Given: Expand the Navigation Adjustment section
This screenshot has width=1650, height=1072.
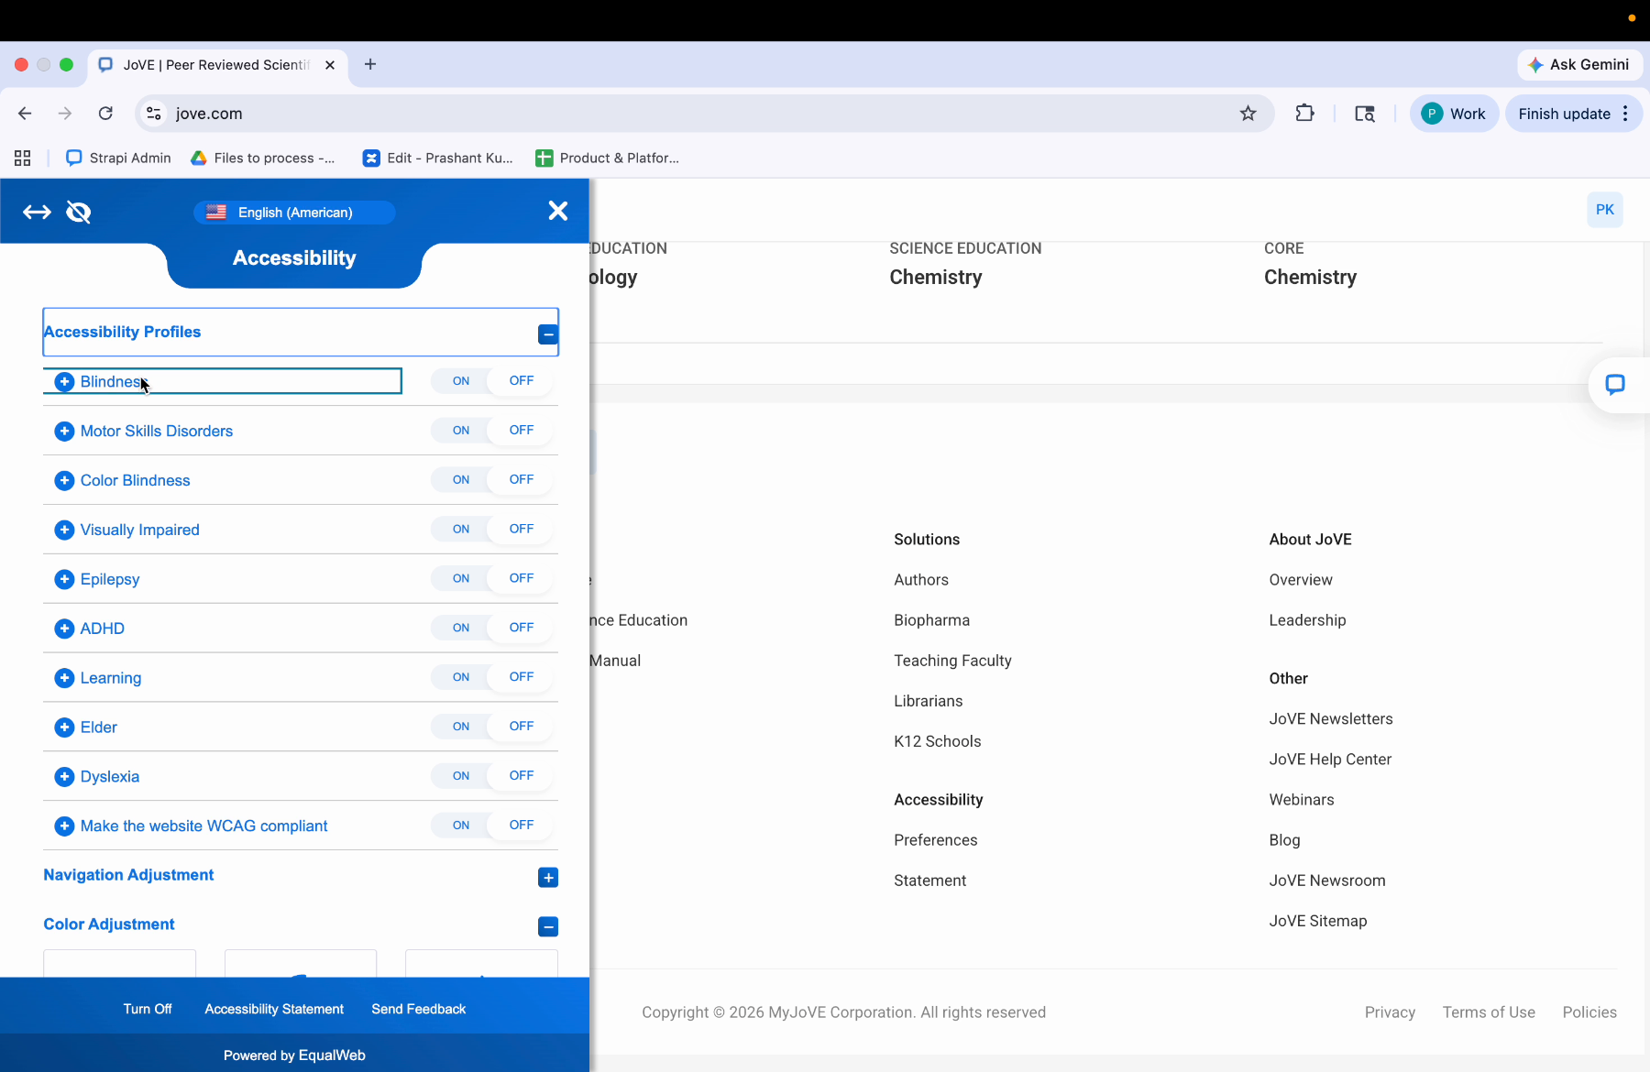Looking at the screenshot, I should [548, 878].
